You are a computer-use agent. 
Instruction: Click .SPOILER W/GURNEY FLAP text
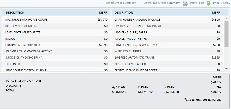click(x=132, y=39)
